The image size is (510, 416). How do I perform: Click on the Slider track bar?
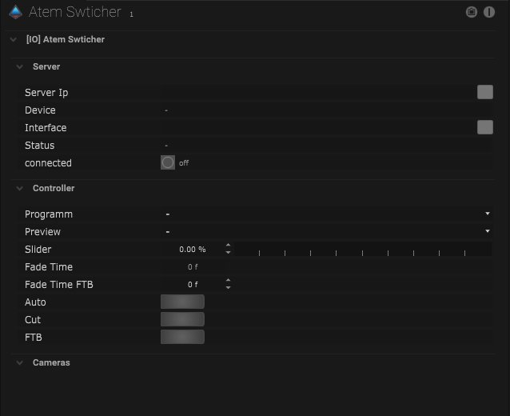click(x=363, y=250)
